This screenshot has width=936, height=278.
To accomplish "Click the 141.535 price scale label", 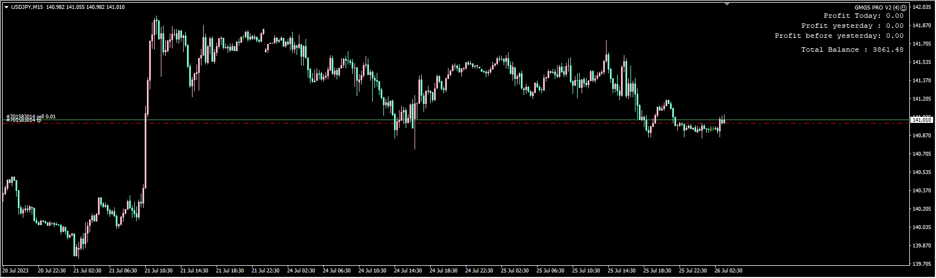I will (922, 62).
